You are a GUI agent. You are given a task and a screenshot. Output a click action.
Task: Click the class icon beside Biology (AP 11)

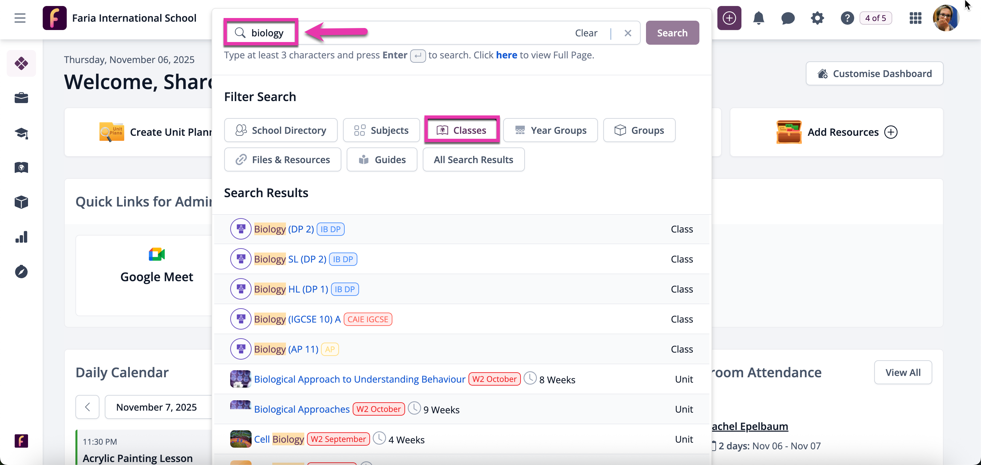[241, 350]
